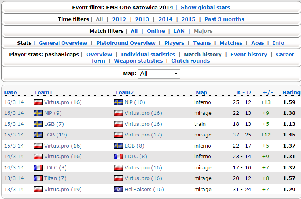
Task: Filter time by 2015
Action: pos(188,19)
